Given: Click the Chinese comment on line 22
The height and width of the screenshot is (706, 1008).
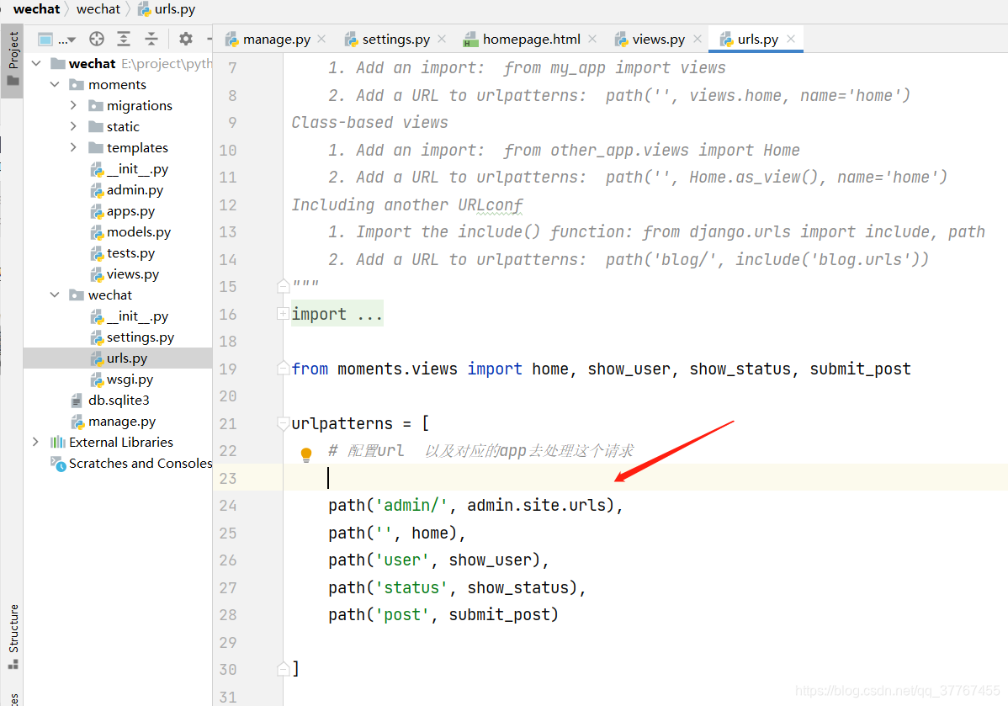Looking at the screenshot, I should click(480, 451).
